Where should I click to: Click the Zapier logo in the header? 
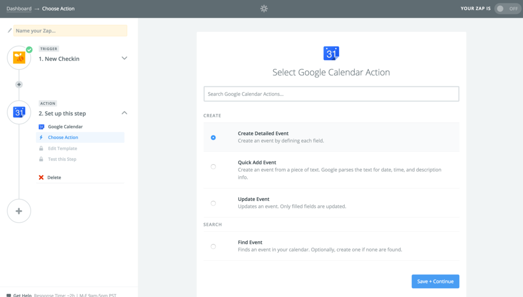pyautogui.click(x=264, y=9)
